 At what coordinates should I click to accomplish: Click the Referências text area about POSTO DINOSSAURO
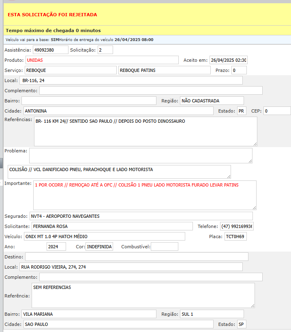pos(145,132)
